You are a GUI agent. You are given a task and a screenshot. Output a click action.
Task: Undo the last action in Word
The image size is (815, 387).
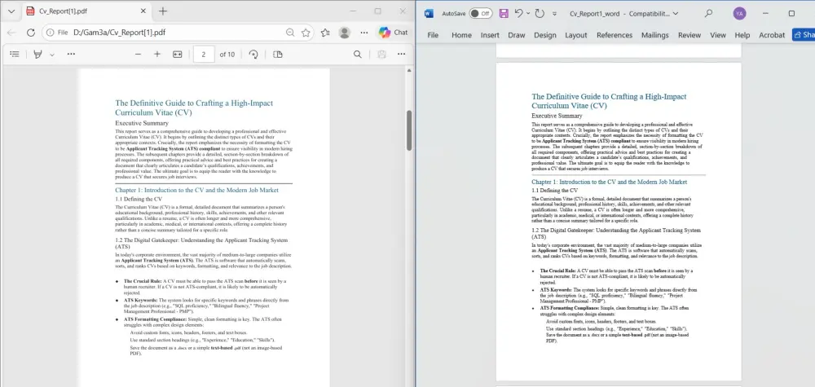pyautogui.click(x=518, y=14)
